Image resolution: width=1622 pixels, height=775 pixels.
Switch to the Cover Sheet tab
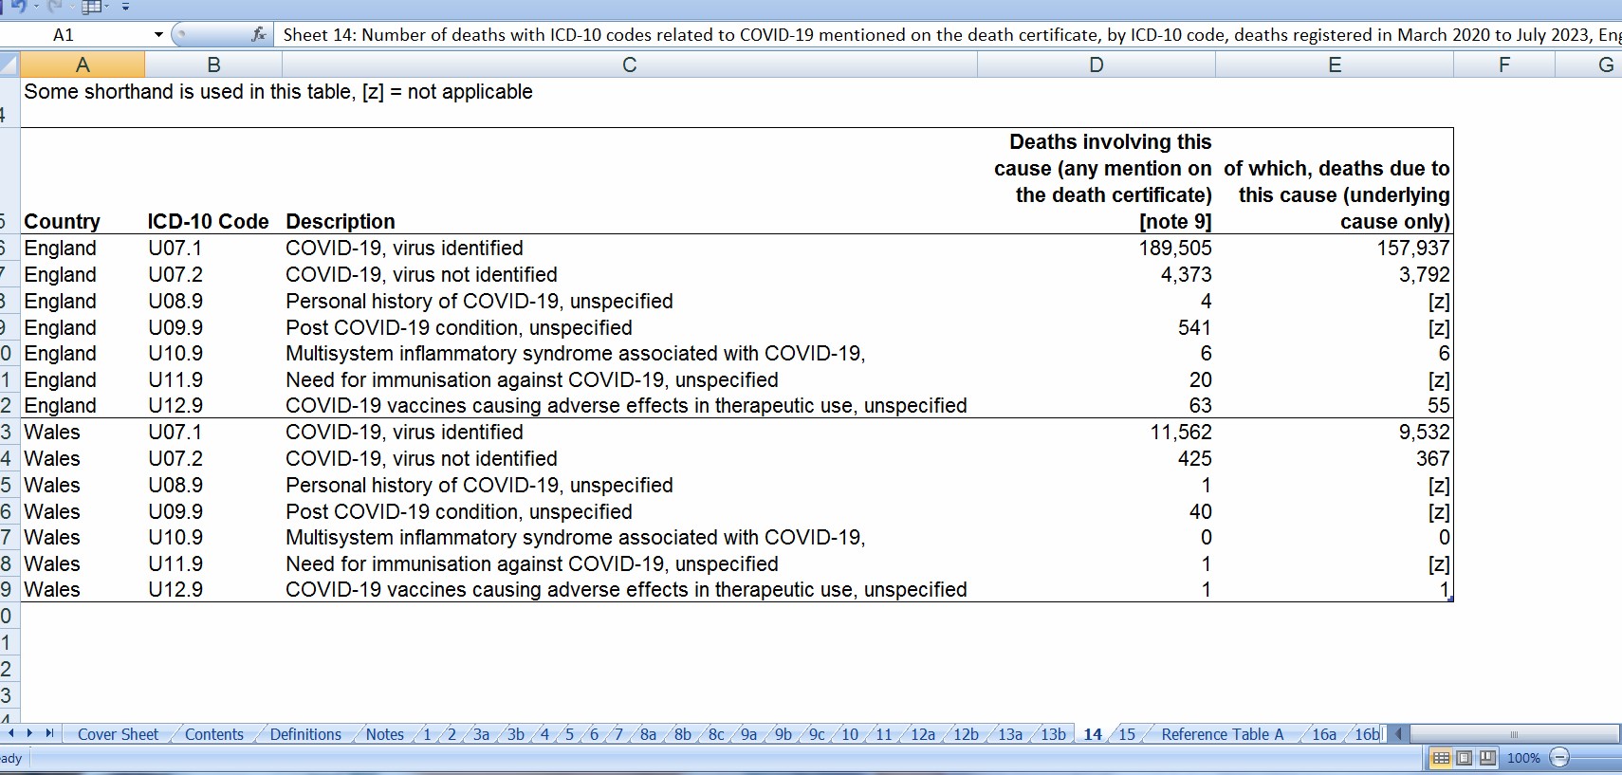tap(118, 734)
